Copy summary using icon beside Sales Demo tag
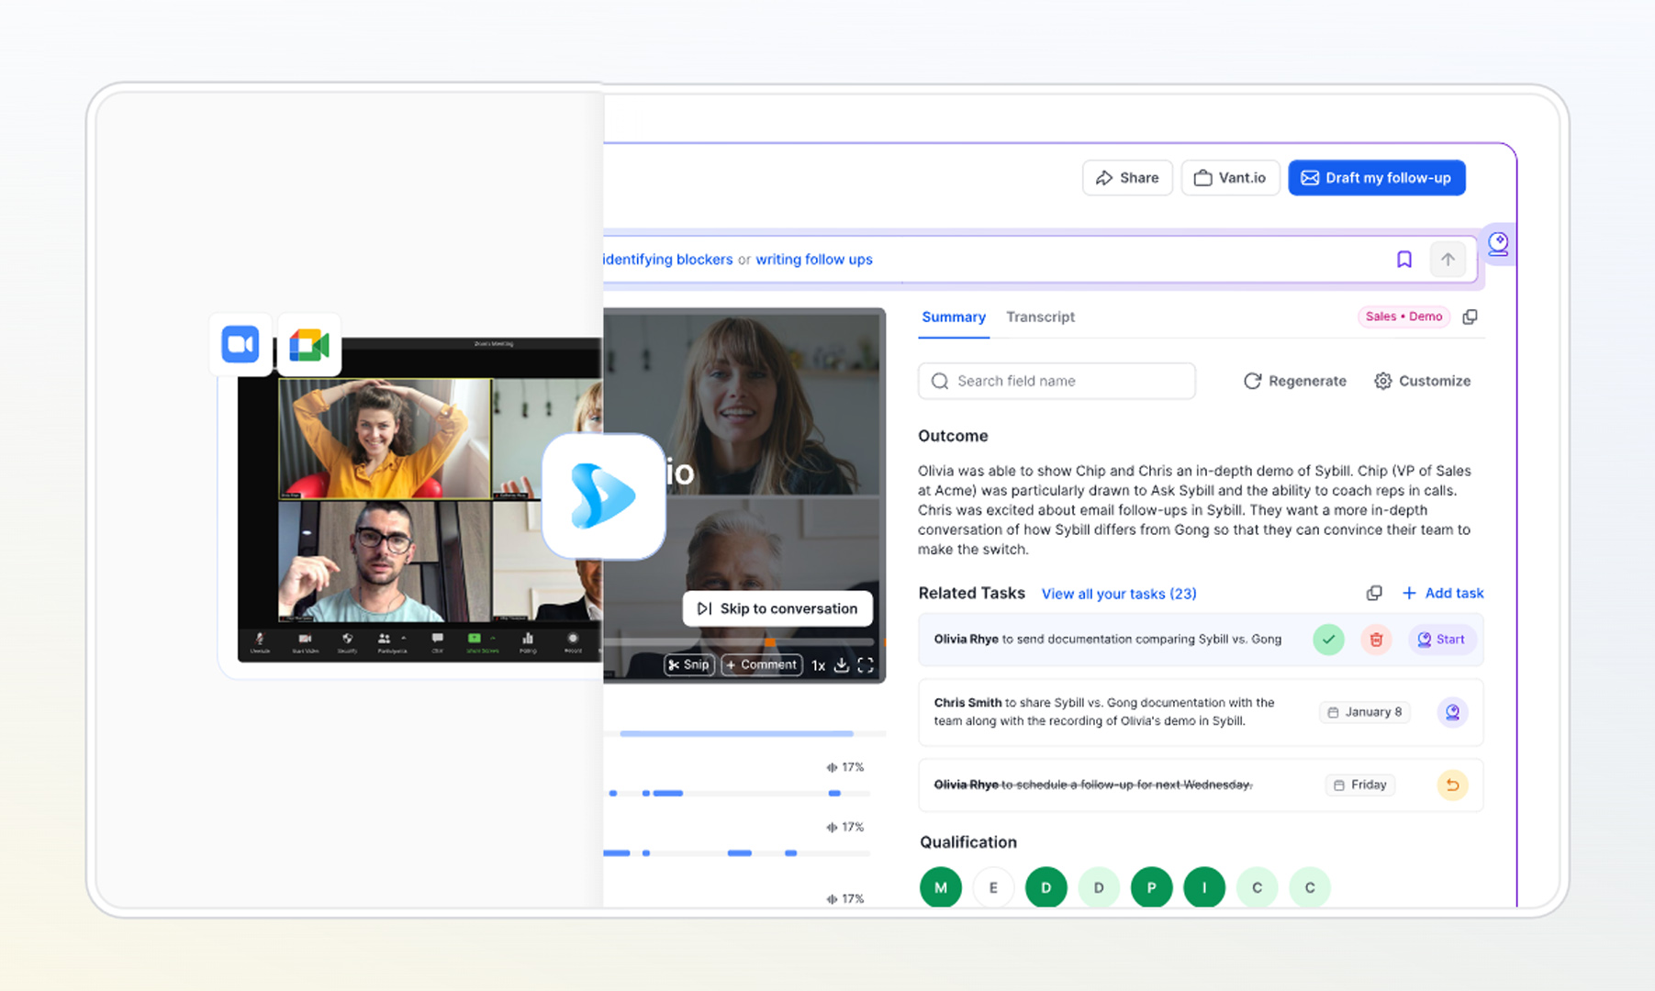Screen dimensions: 1655x991 [x=1470, y=317]
